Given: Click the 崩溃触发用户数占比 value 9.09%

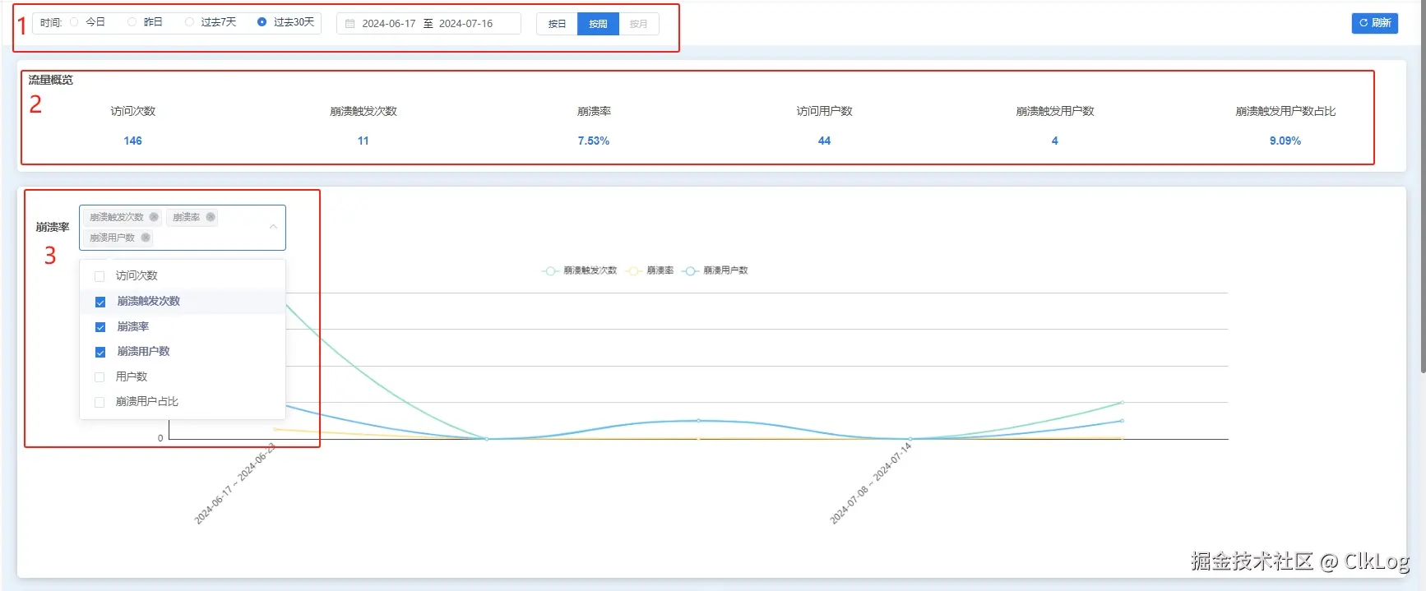Looking at the screenshot, I should (1285, 141).
